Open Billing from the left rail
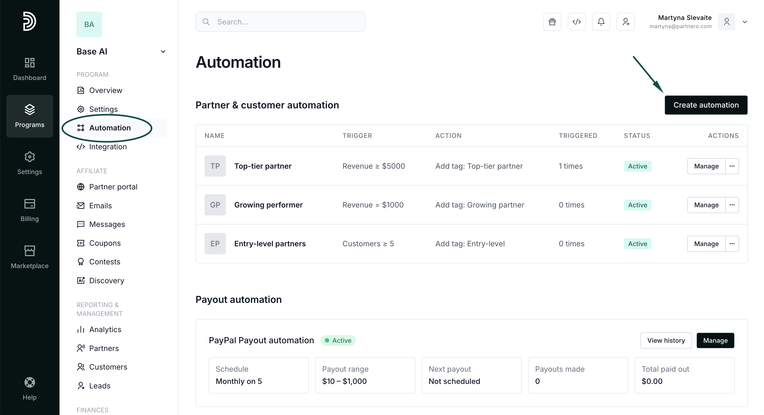764x415 pixels. [x=30, y=210]
